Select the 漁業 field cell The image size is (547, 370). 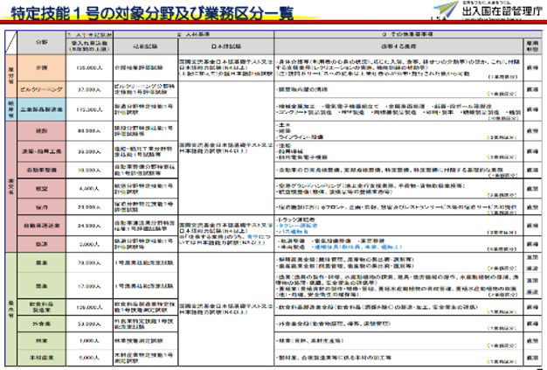point(42,286)
